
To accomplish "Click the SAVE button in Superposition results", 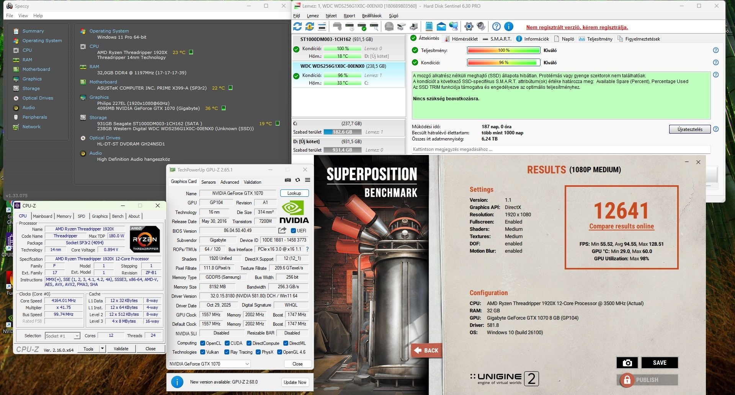I will (660, 362).
